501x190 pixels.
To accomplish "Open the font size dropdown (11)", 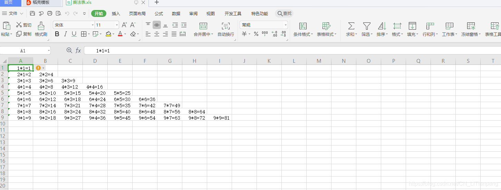I will 117,25.
